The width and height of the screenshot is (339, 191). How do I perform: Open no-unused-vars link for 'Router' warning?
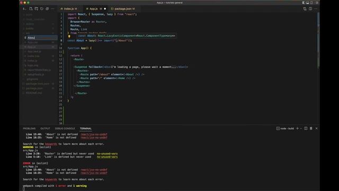tap(107, 153)
